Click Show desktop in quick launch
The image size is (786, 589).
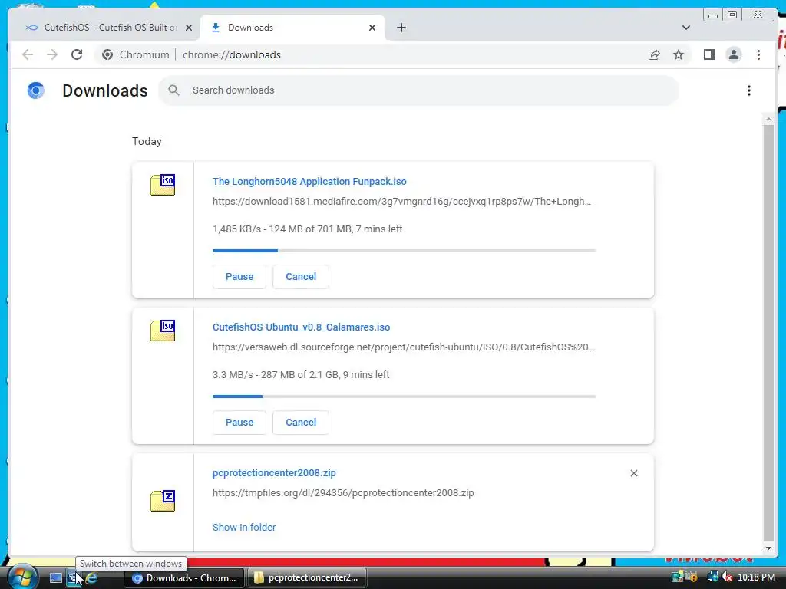pyautogui.click(x=55, y=578)
